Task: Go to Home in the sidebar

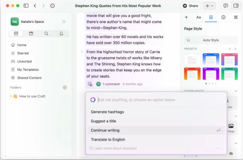Action: [x=19, y=45]
